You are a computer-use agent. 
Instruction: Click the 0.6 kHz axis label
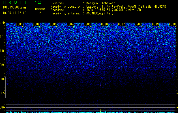(x=3, y=107)
